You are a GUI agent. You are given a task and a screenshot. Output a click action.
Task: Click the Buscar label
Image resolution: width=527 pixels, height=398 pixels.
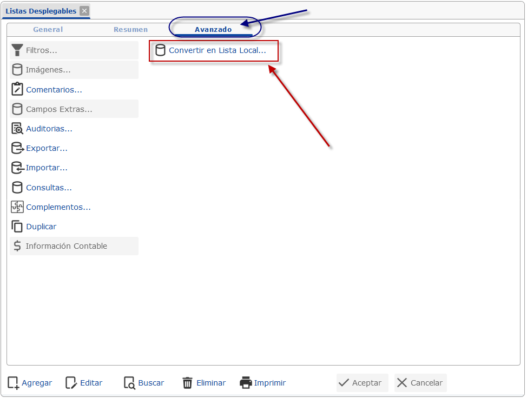151,383
